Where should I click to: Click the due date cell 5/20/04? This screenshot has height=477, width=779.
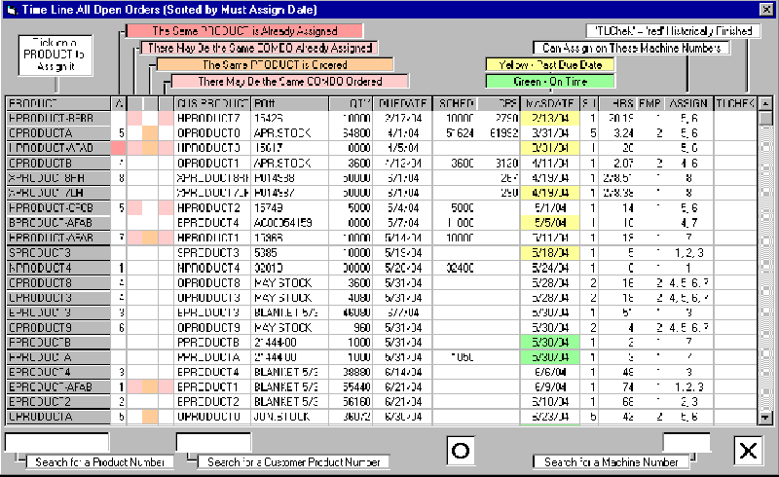click(402, 268)
